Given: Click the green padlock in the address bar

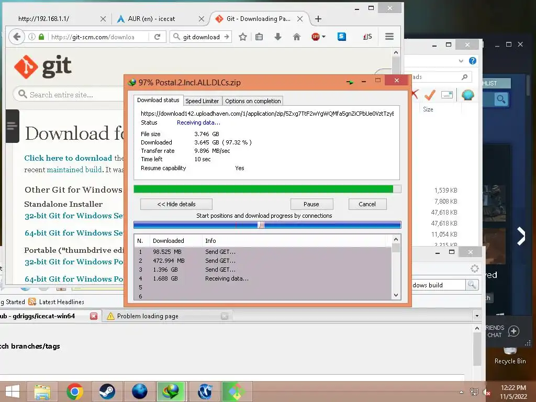Looking at the screenshot, I should 41,37.
